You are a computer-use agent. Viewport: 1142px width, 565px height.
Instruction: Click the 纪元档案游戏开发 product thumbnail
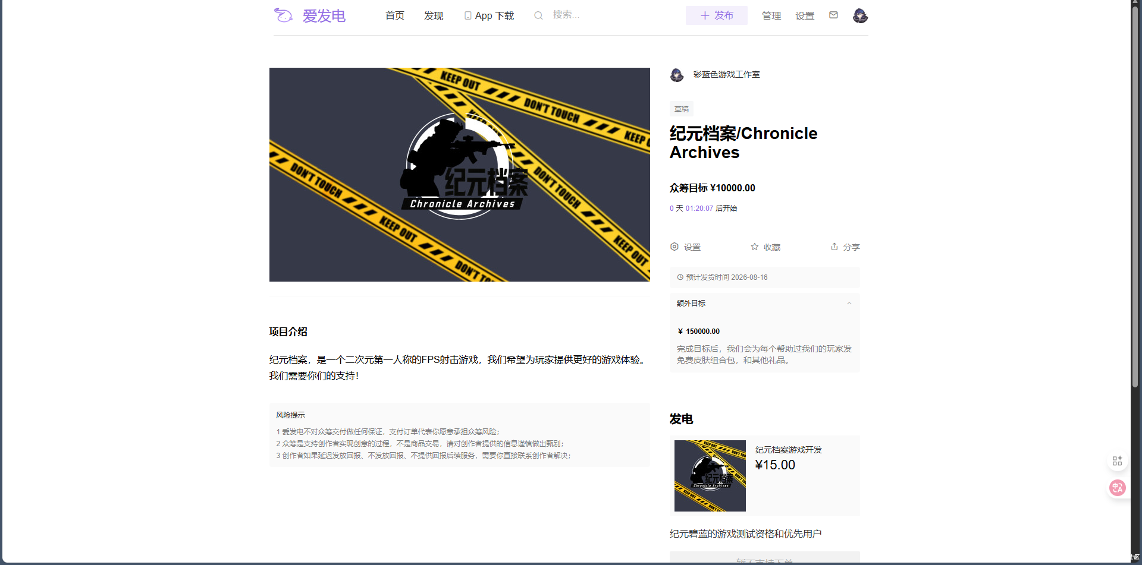click(709, 475)
